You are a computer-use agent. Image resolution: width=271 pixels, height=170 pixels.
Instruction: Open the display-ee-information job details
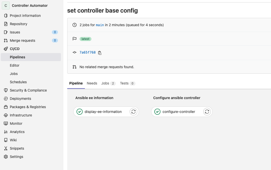click(x=103, y=112)
